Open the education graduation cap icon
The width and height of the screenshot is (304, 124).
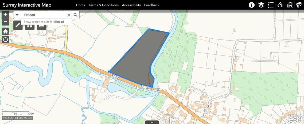pyautogui.click(x=299, y=5)
